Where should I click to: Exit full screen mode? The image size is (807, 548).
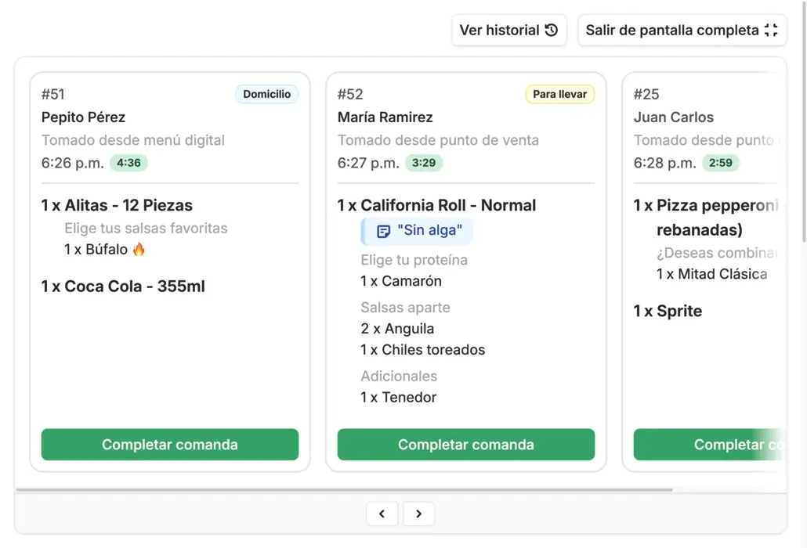coord(682,31)
